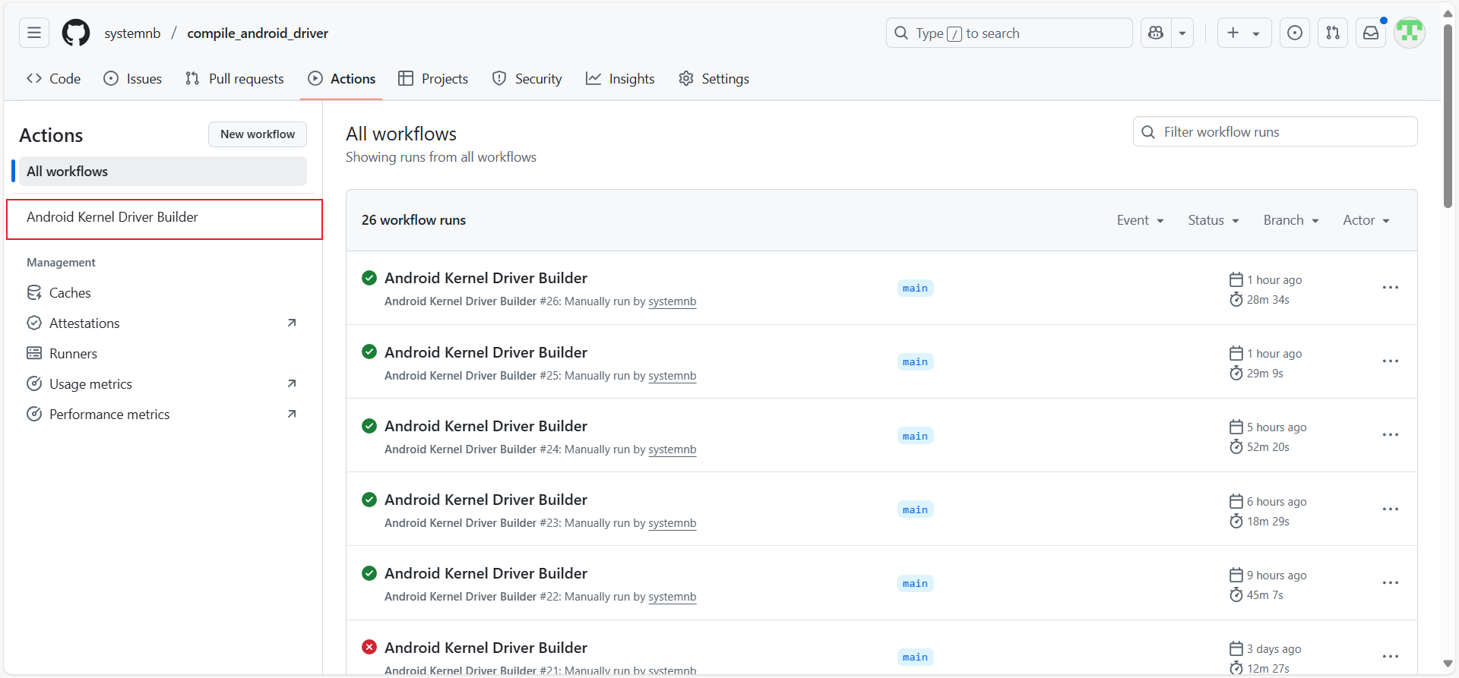The height and width of the screenshot is (678, 1459).
Task: Click the compile_android_driver repository link
Action: [x=258, y=33]
